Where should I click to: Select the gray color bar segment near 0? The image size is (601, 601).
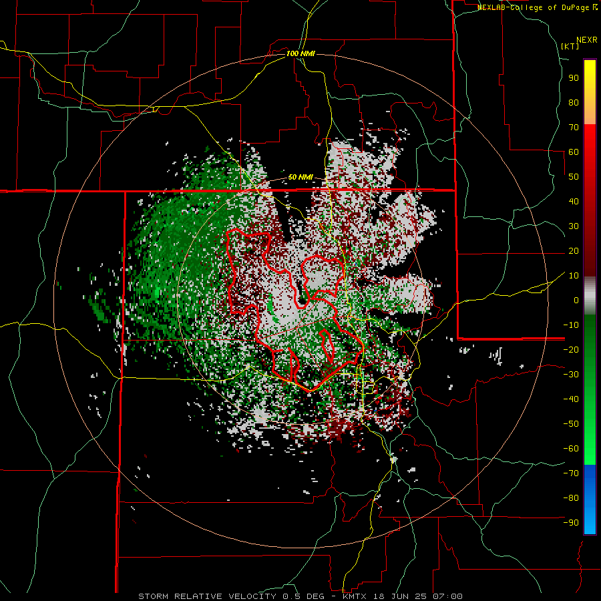(590, 296)
